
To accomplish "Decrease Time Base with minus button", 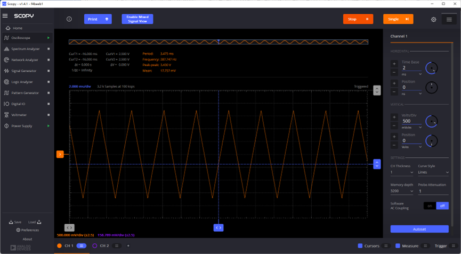I will (x=394, y=72).
